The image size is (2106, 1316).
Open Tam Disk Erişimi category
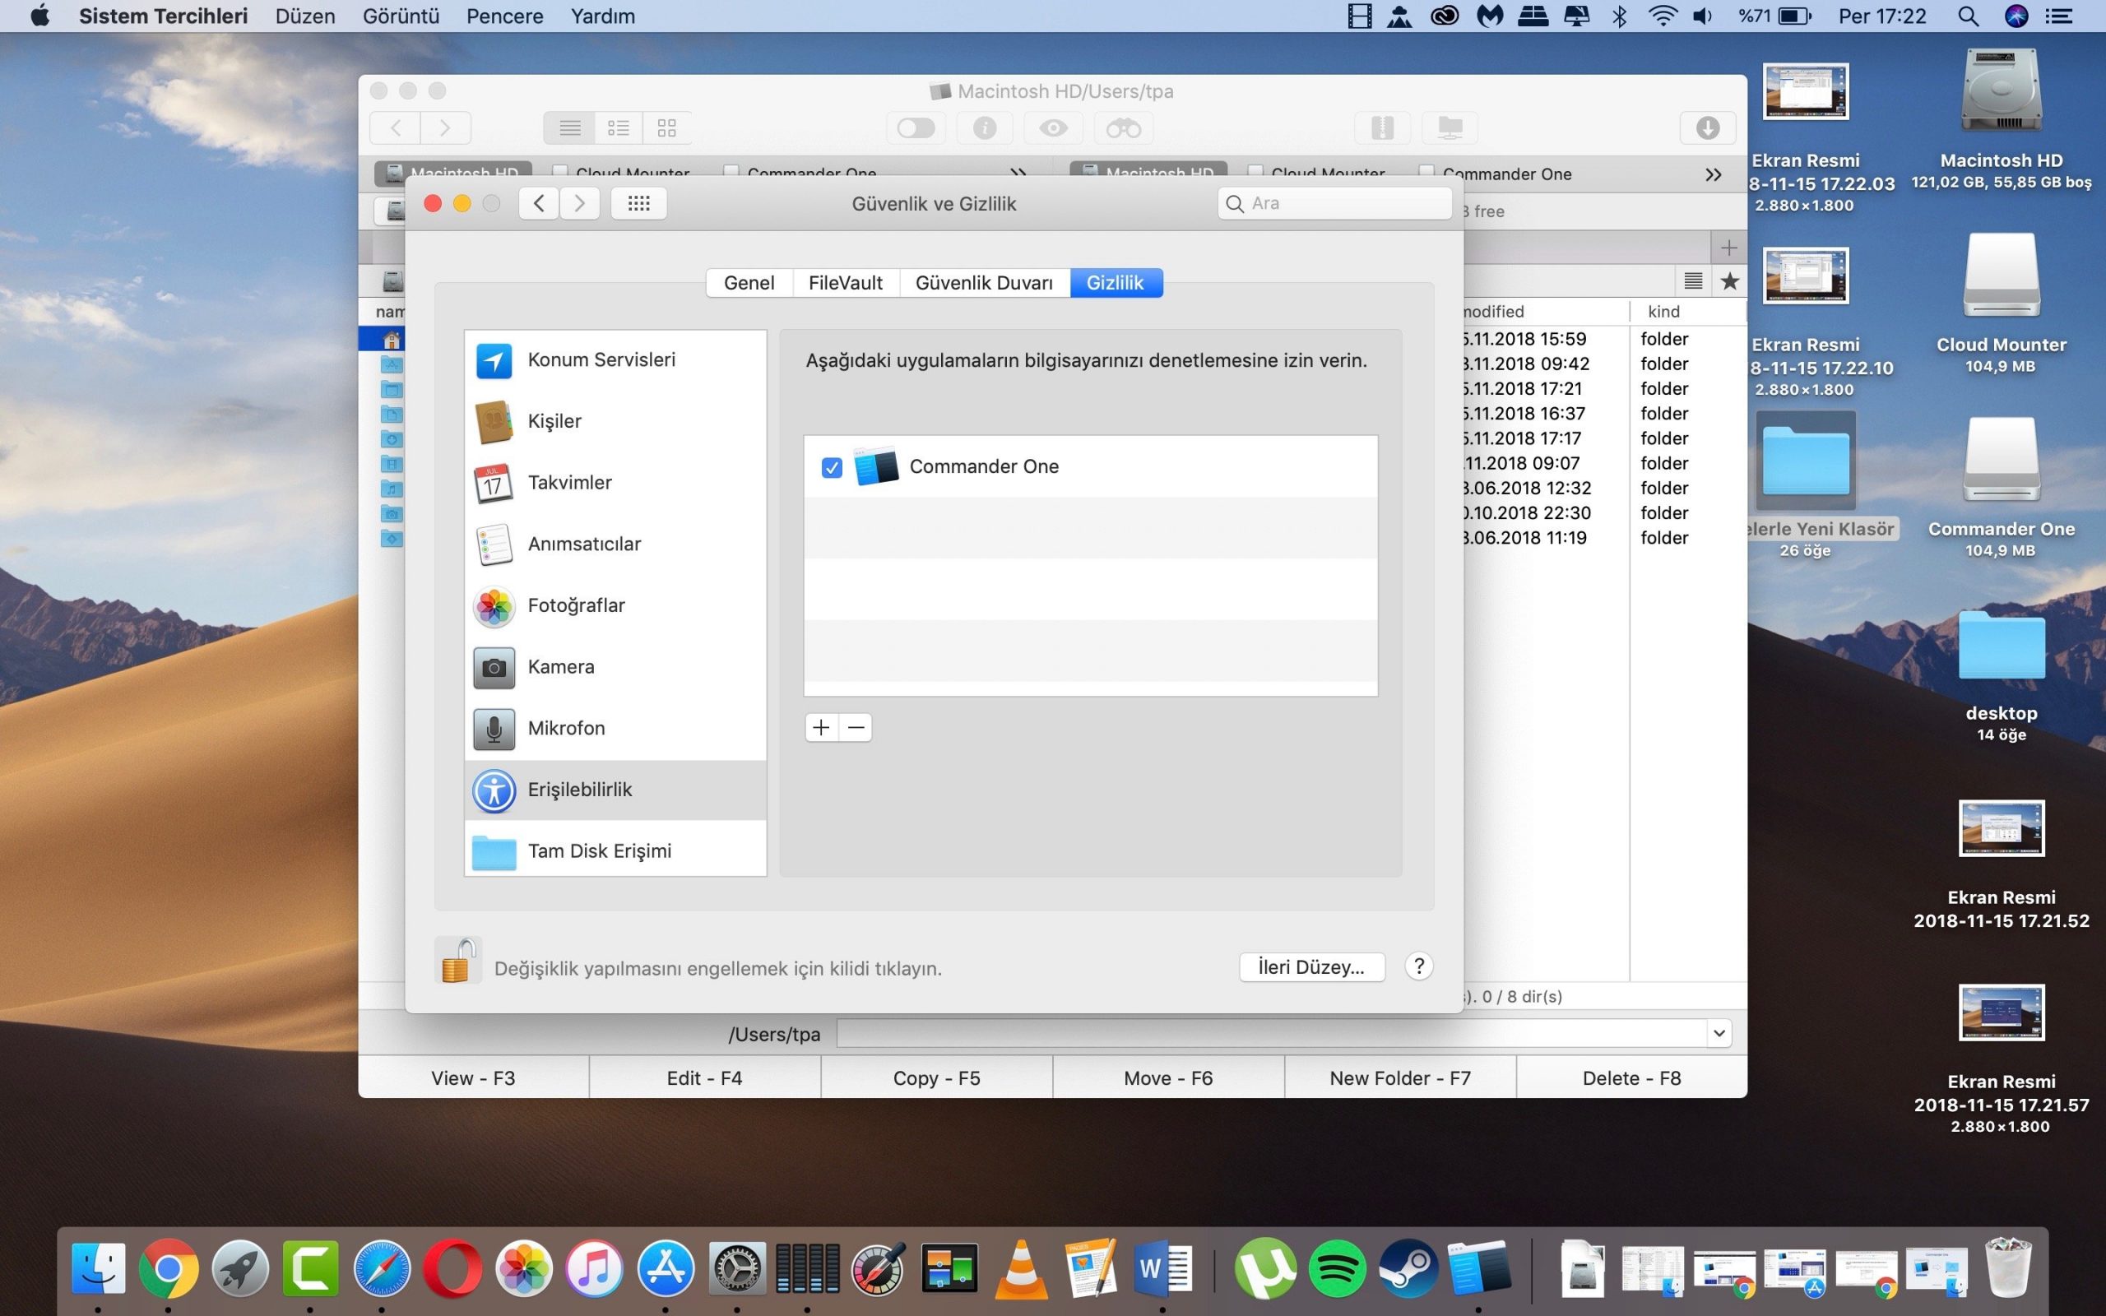(599, 850)
